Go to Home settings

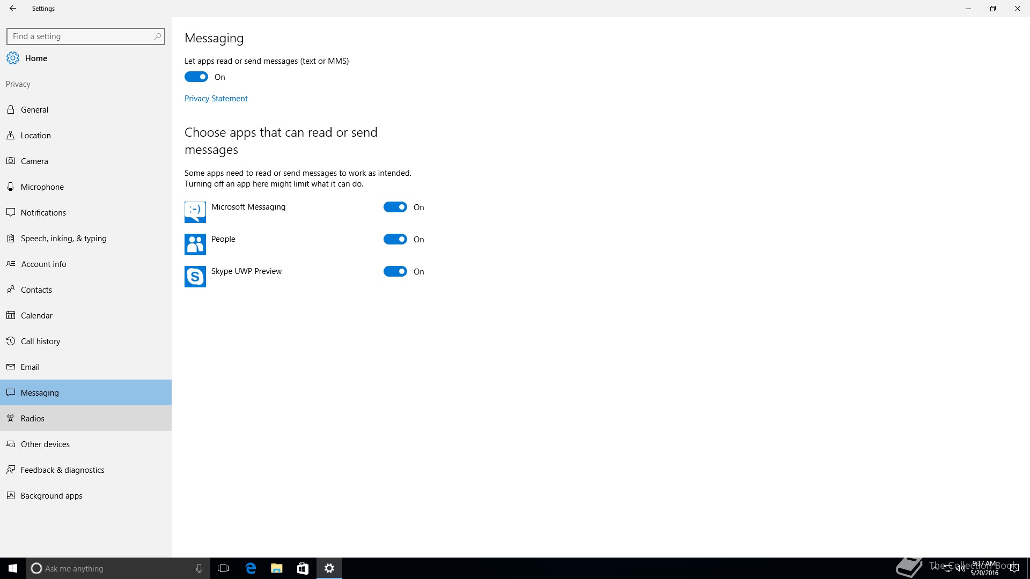click(x=86, y=58)
